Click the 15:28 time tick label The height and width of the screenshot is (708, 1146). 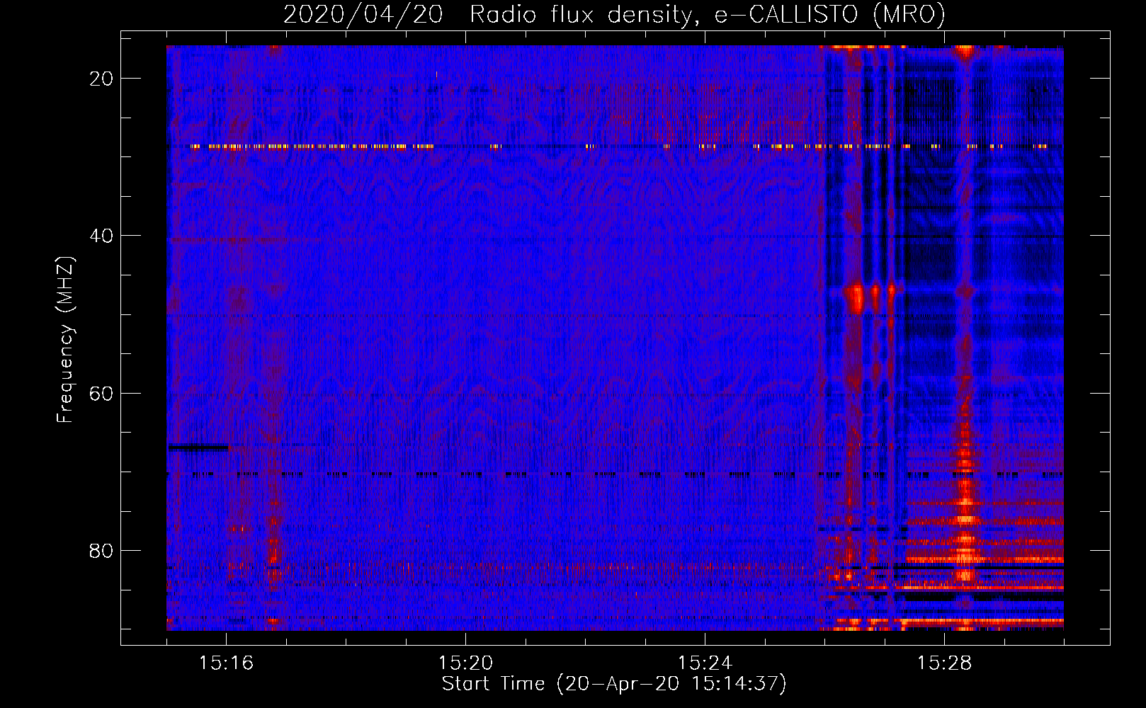pos(944,663)
